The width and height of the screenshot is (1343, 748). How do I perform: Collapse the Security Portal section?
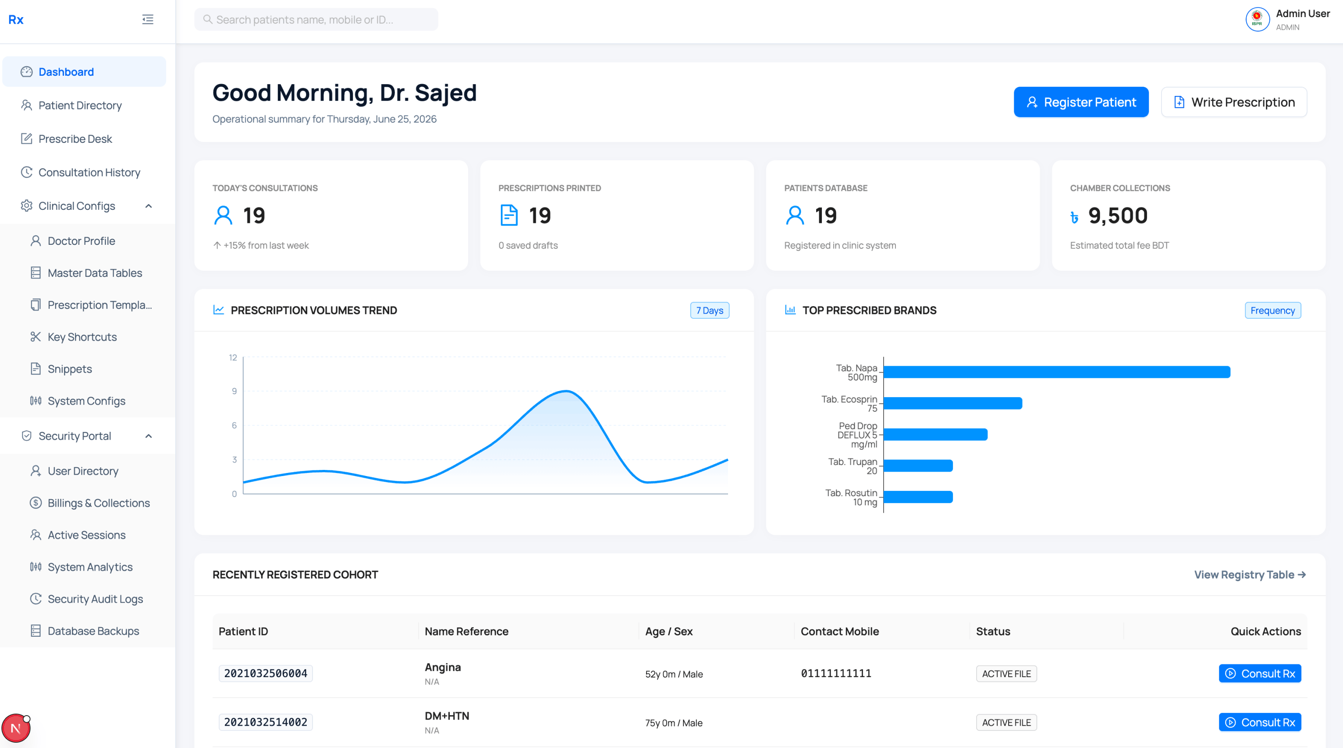pos(149,436)
